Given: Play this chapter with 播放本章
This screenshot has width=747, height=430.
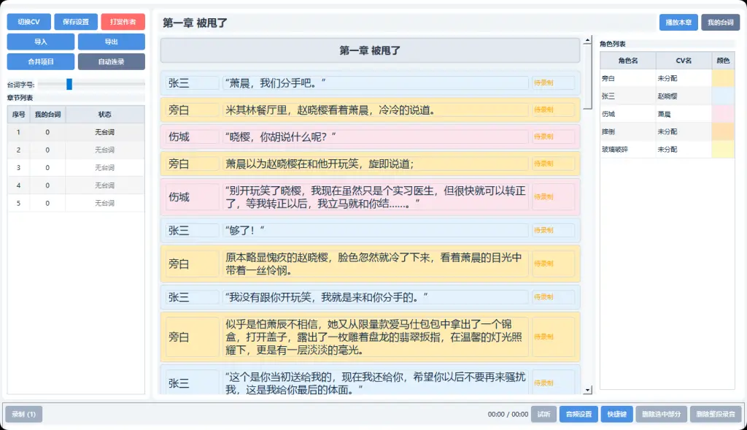Looking at the screenshot, I should click(678, 23).
